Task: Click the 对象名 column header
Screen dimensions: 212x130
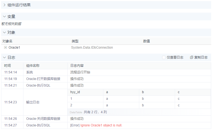Action: [8, 41]
